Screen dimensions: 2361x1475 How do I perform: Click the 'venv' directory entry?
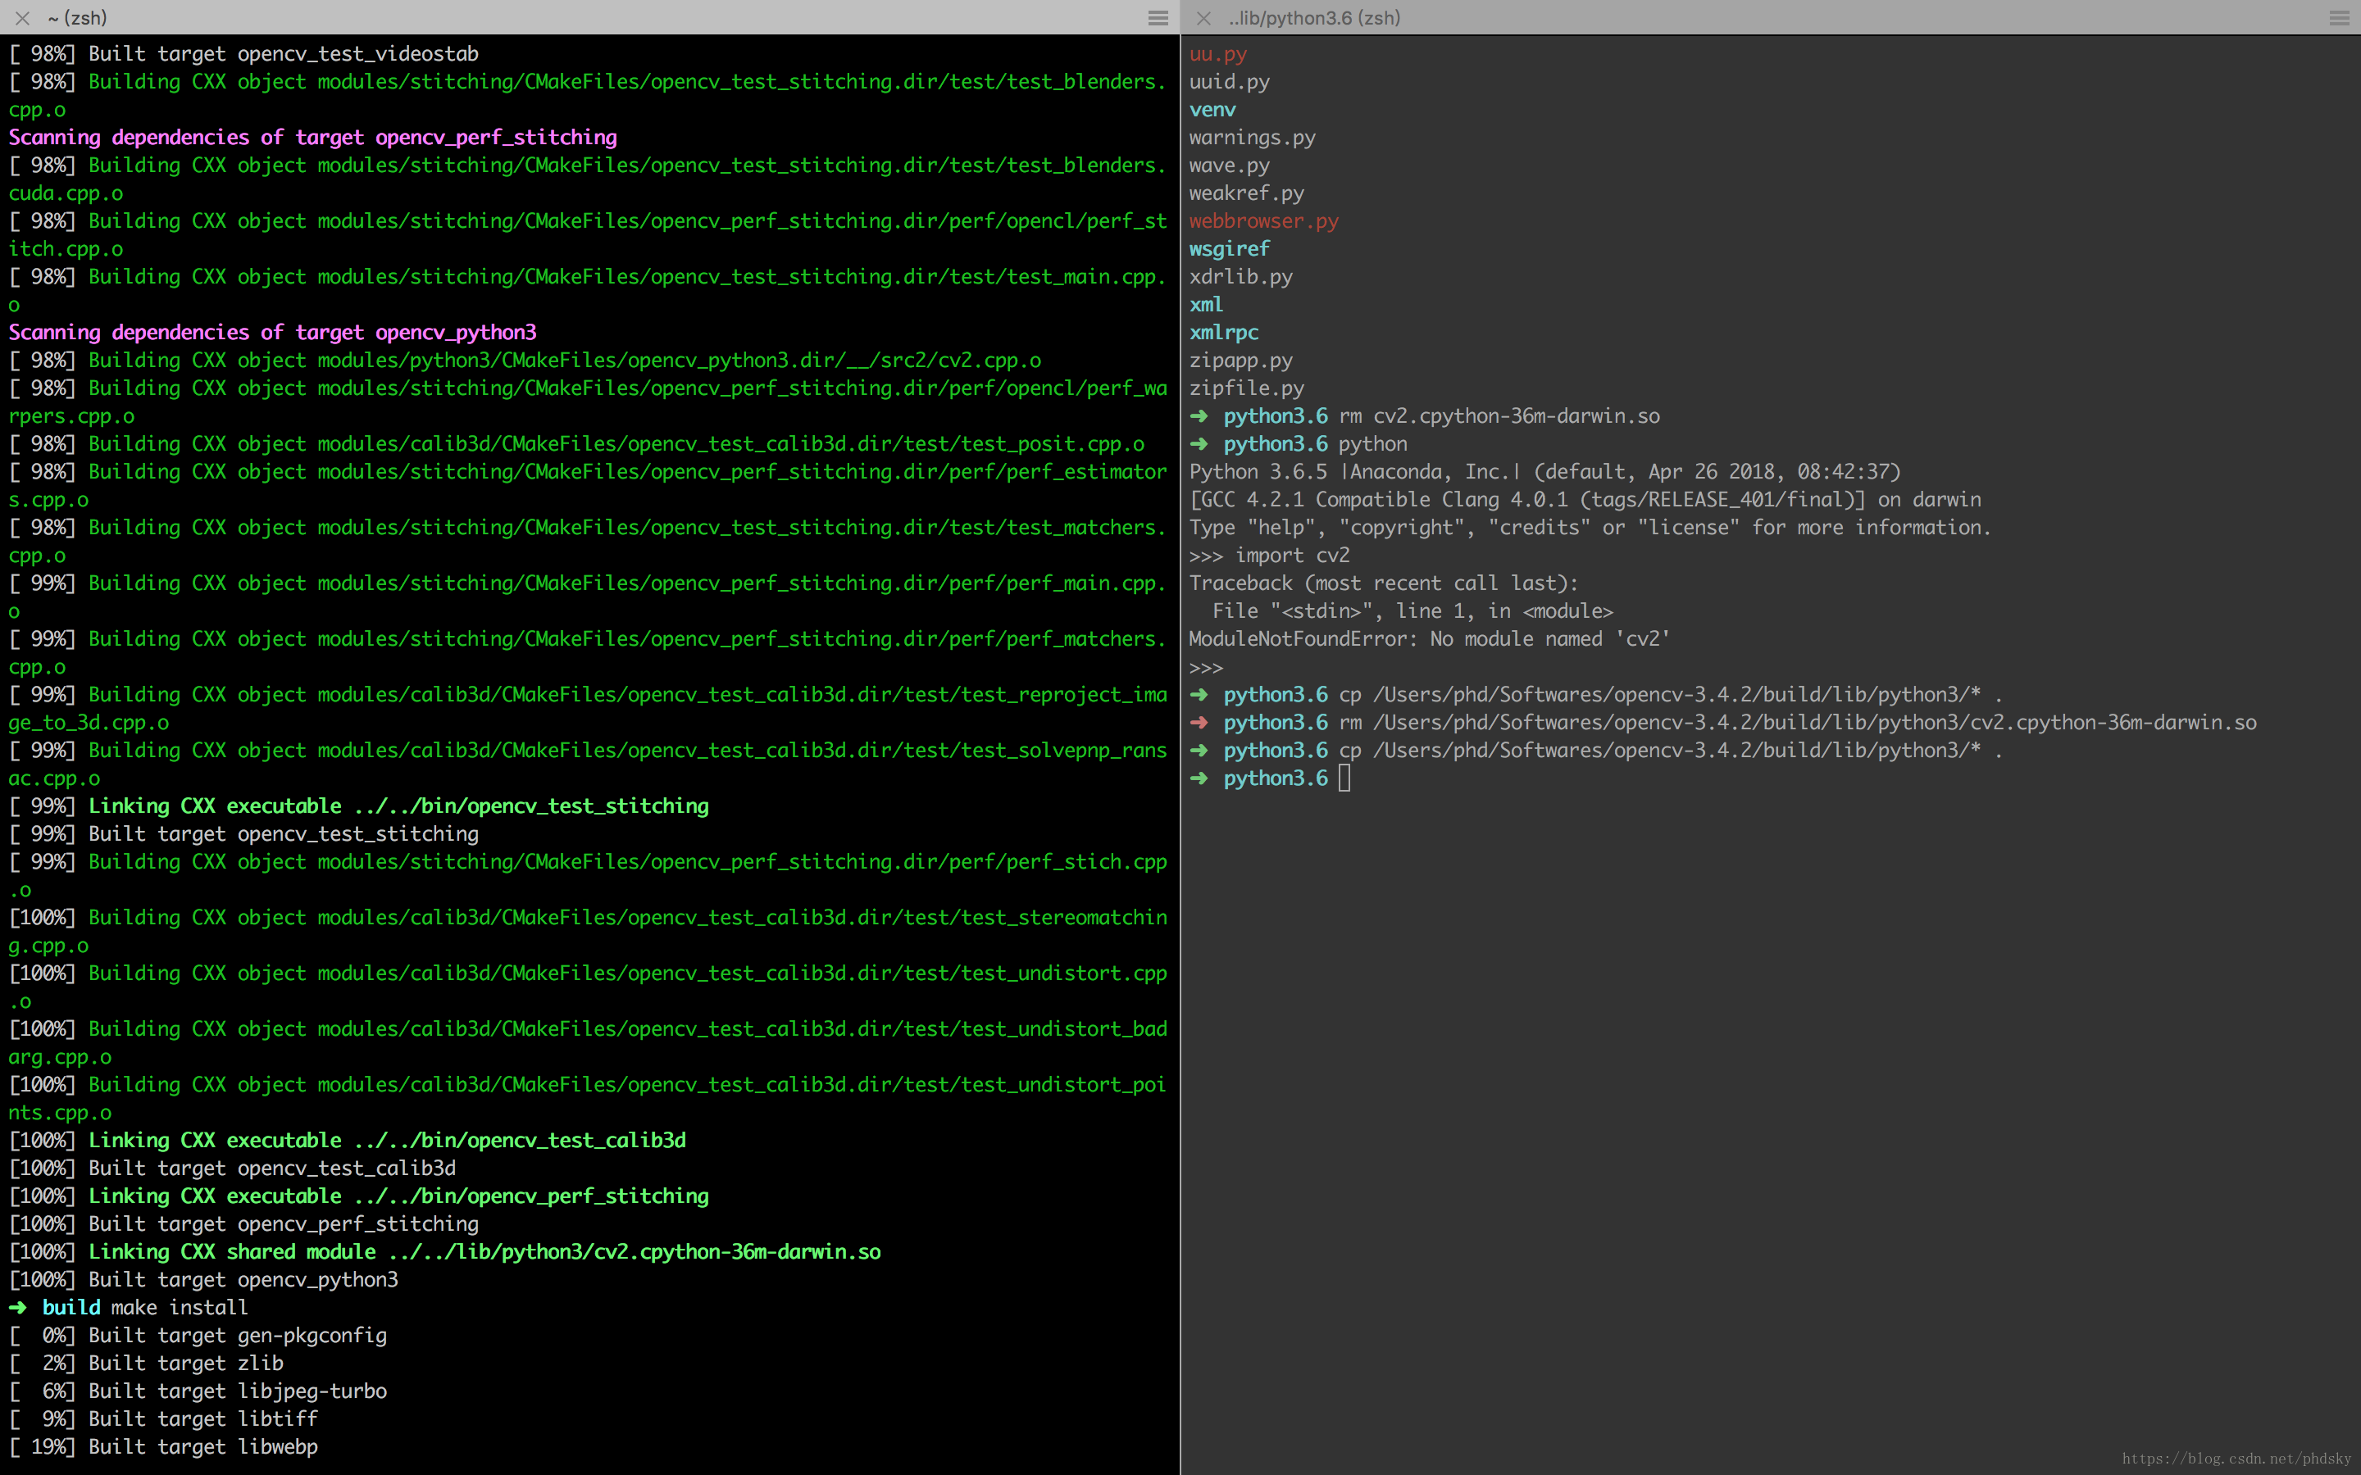(x=1212, y=111)
